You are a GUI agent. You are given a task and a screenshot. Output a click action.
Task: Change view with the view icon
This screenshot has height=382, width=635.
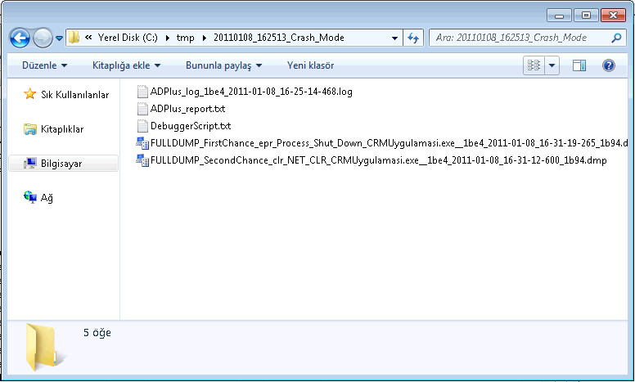[x=534, y=65]
